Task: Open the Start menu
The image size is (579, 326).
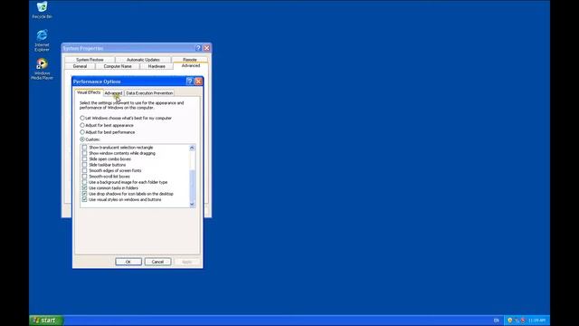Action: click(46, 321)
